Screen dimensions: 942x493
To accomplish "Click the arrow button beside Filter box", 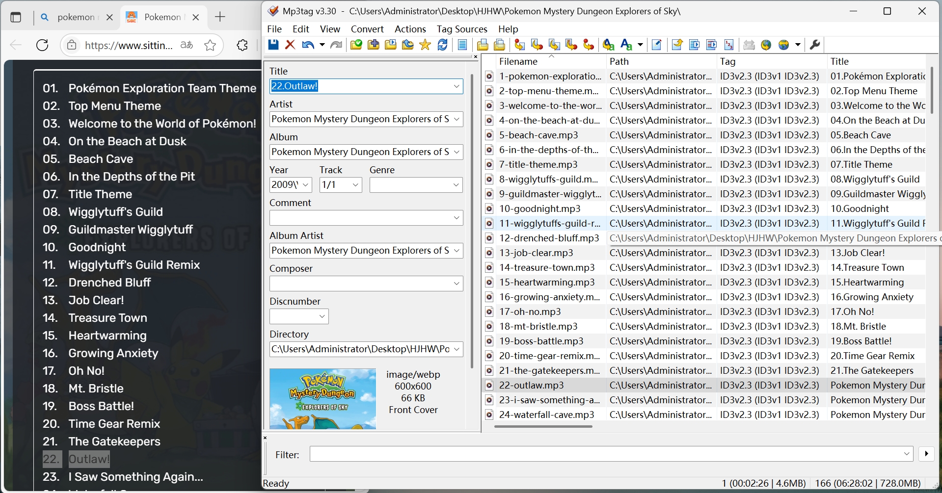I will [x=926, y=454].
